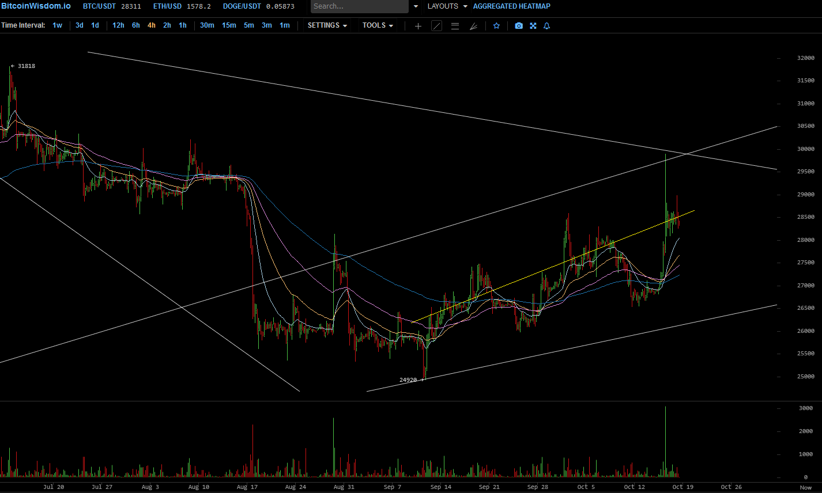
Task: Select the DOGE/USDT ticker
Action: [x=259, y=6]
